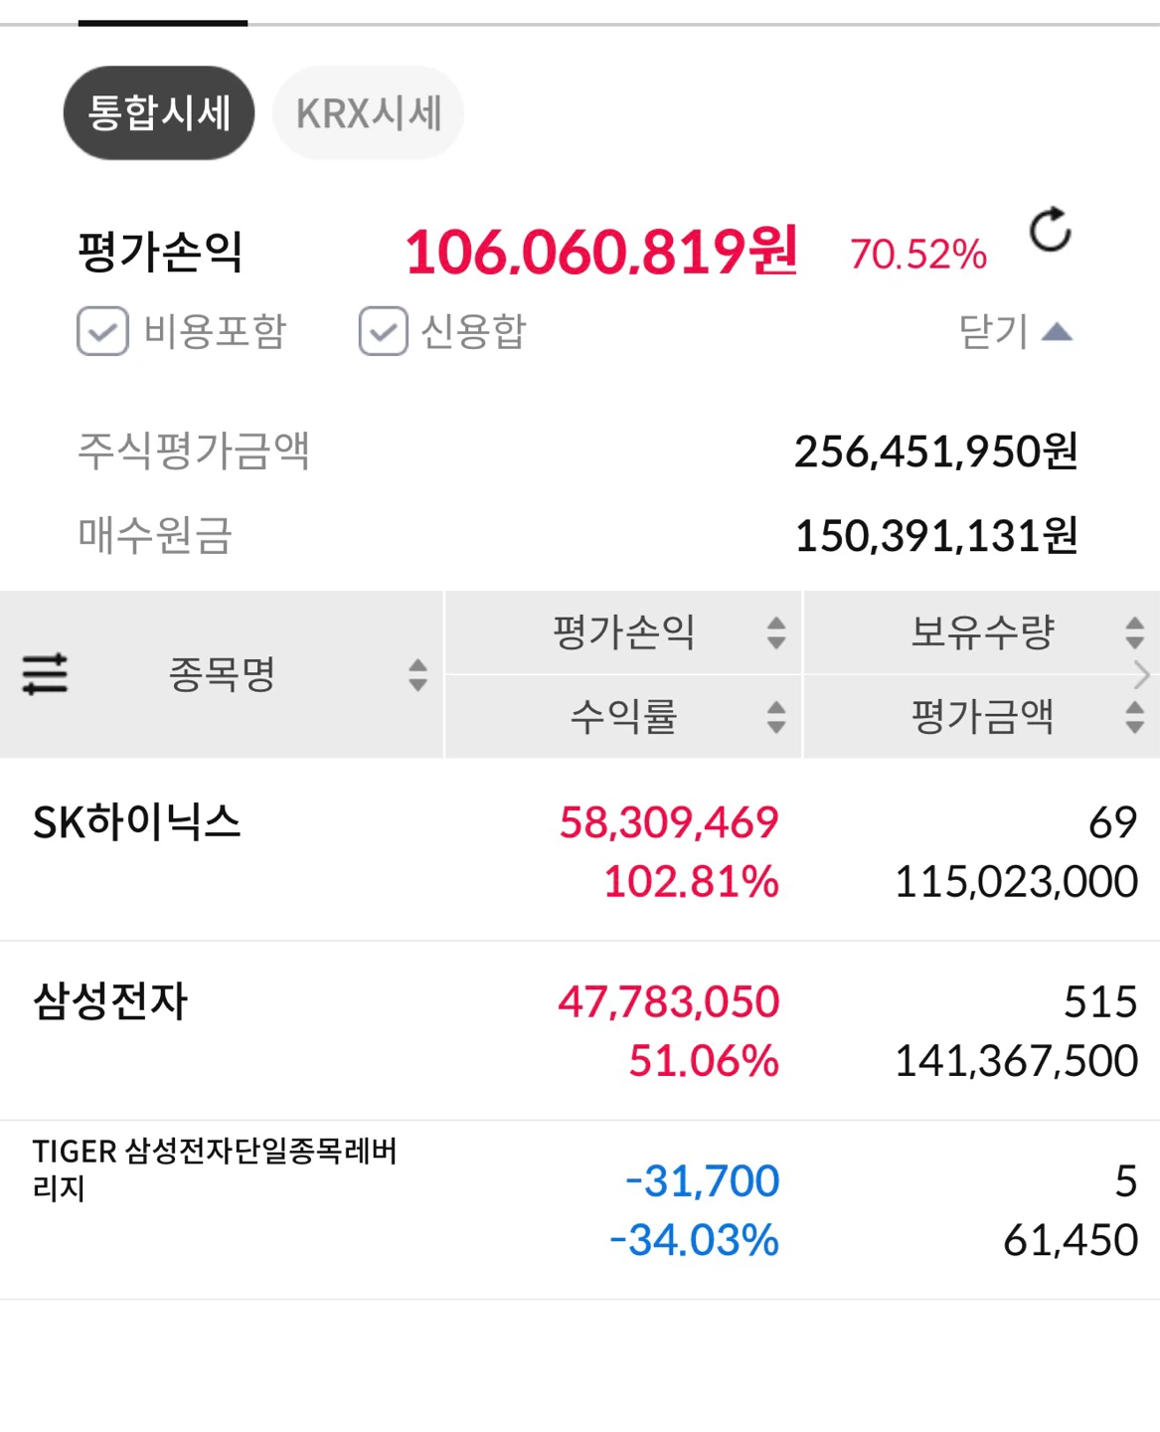
Task: Toggle the 신용합 checkbox
Action: click(x=384, y=331)
